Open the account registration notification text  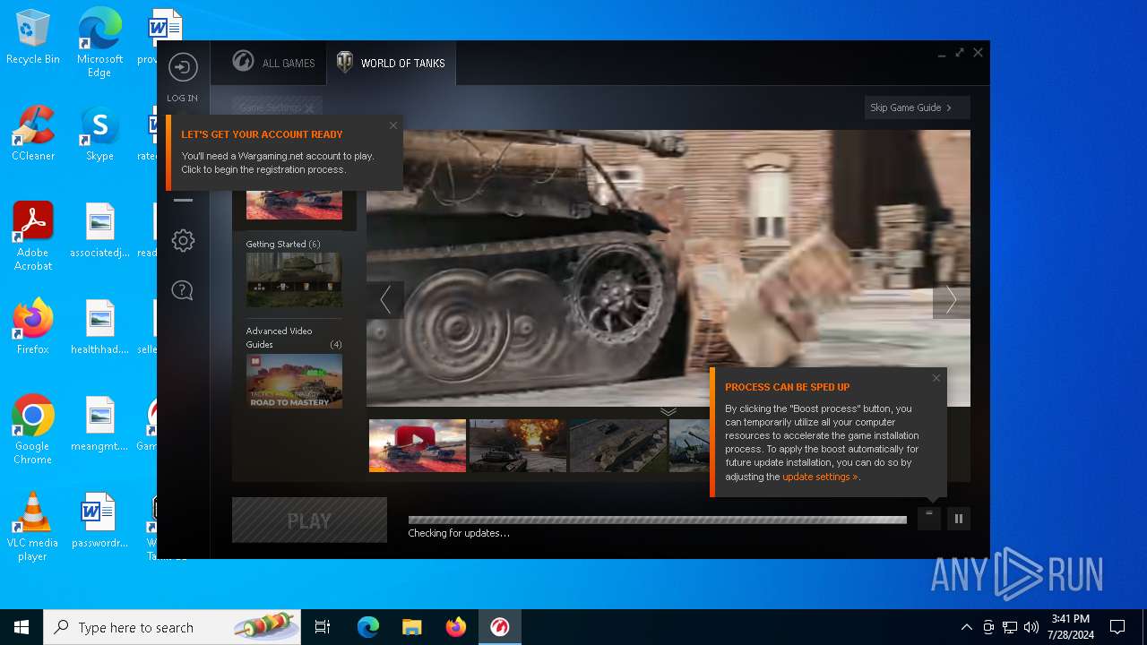click(x=278, y=162)
